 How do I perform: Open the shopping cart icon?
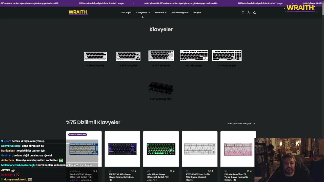click(x=255, y=12)
